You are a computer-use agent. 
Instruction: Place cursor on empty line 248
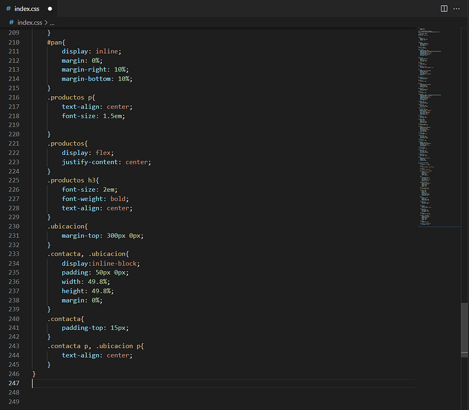(x=224, y=392)
